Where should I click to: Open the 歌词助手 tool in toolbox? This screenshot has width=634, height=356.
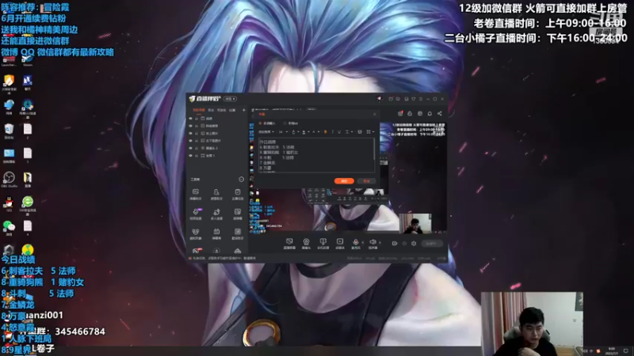pyautogui.click(x=237, y=233)
